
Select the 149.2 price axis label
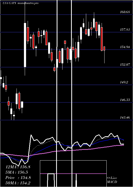click(124, 82)
